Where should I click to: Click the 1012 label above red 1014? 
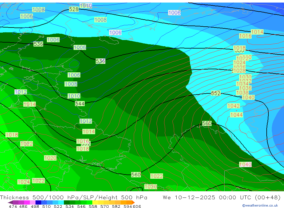click(x=21, y=92)
